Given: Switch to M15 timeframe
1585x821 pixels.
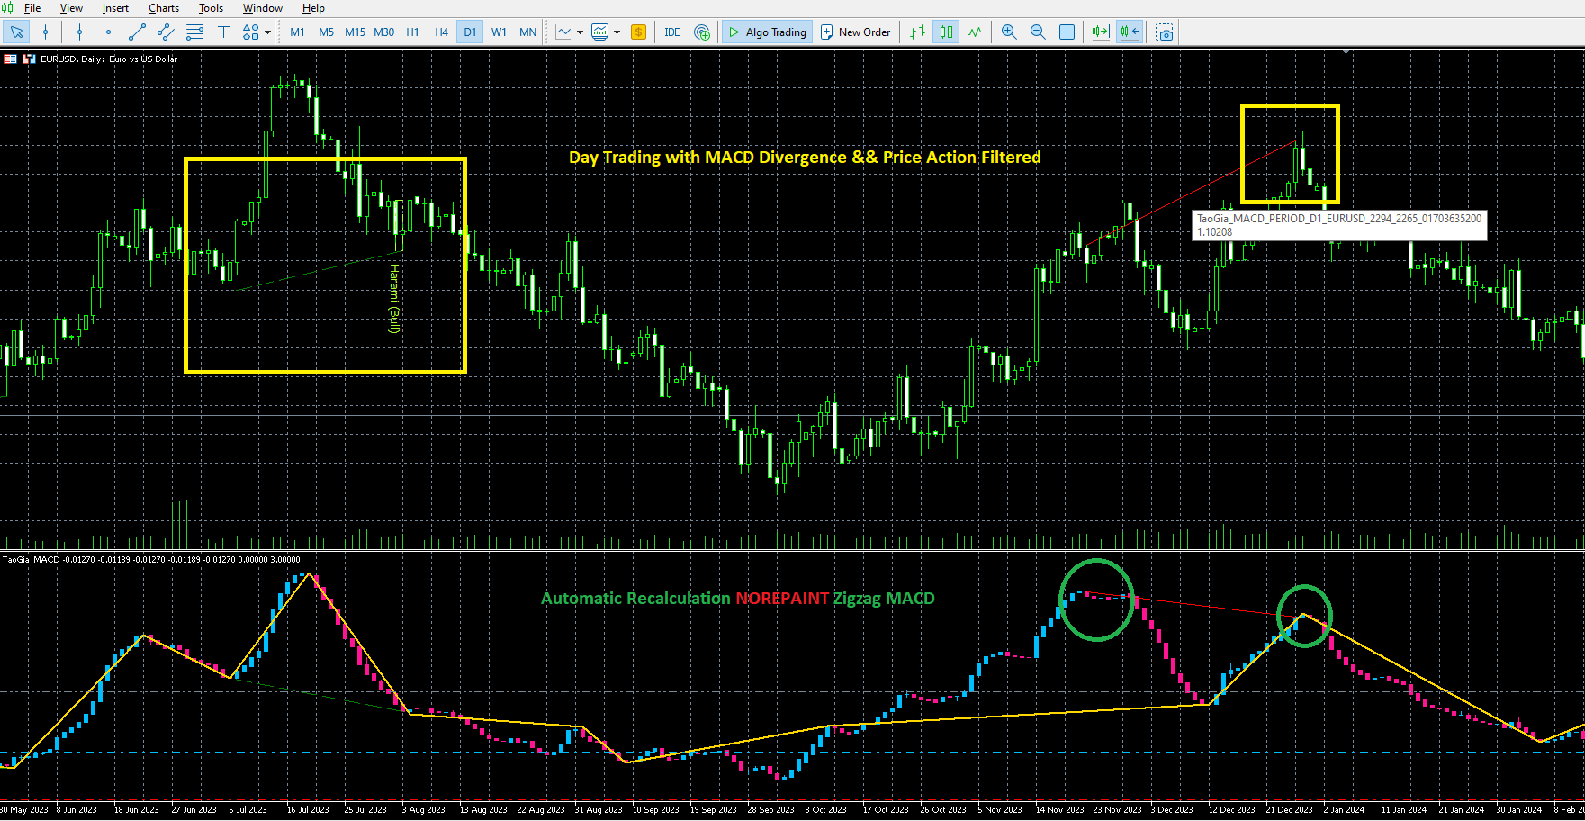Looking at the screenshot, I should click(355, 32).
